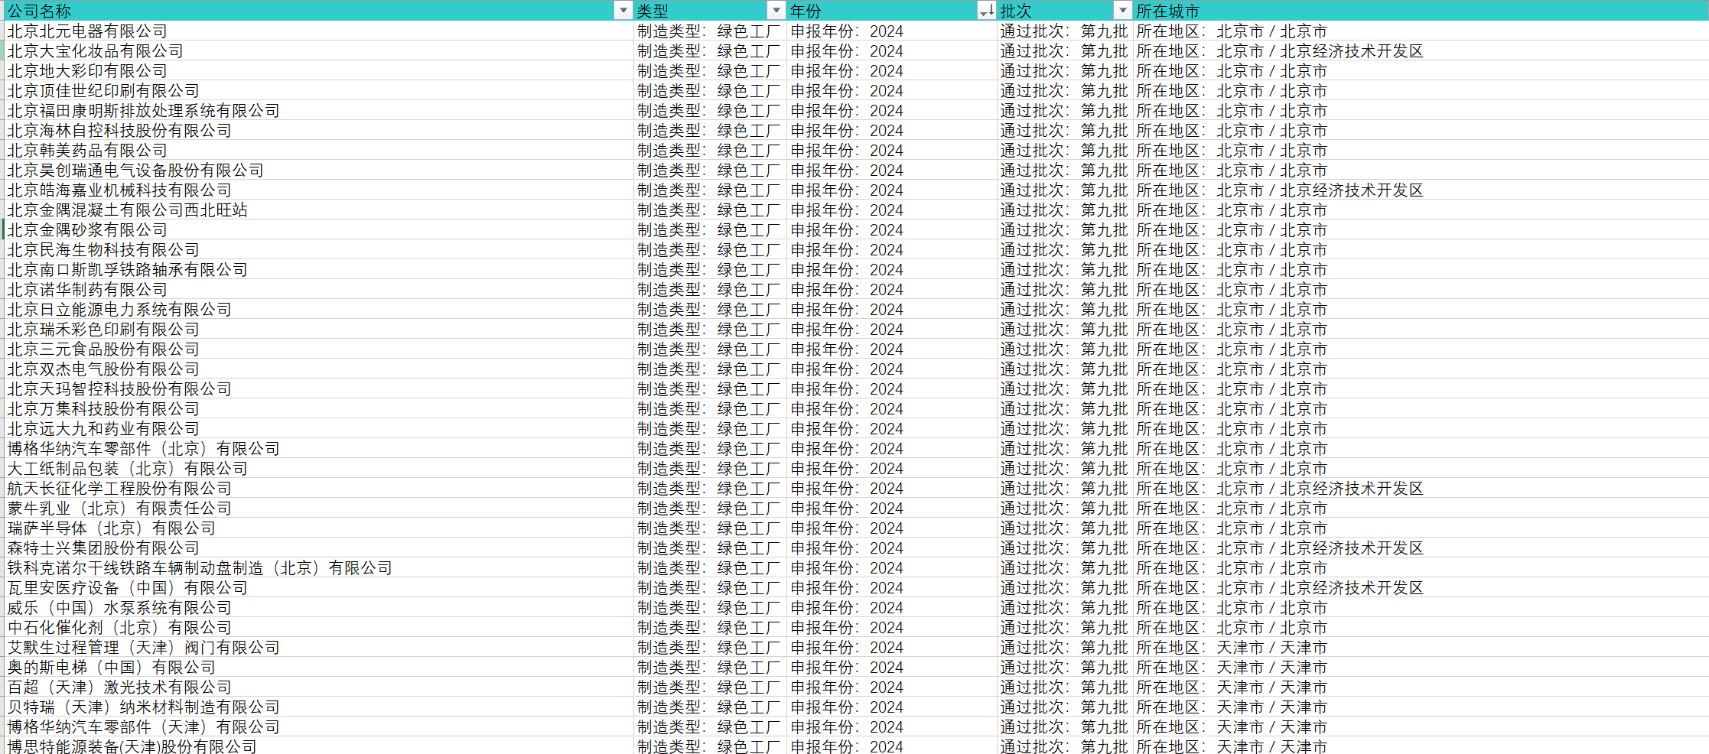This screenshot has width=1709, height=754.
Task: Click 制造类型 cell in 北京北元电器有限公司 row
Action: pos(710,31)
